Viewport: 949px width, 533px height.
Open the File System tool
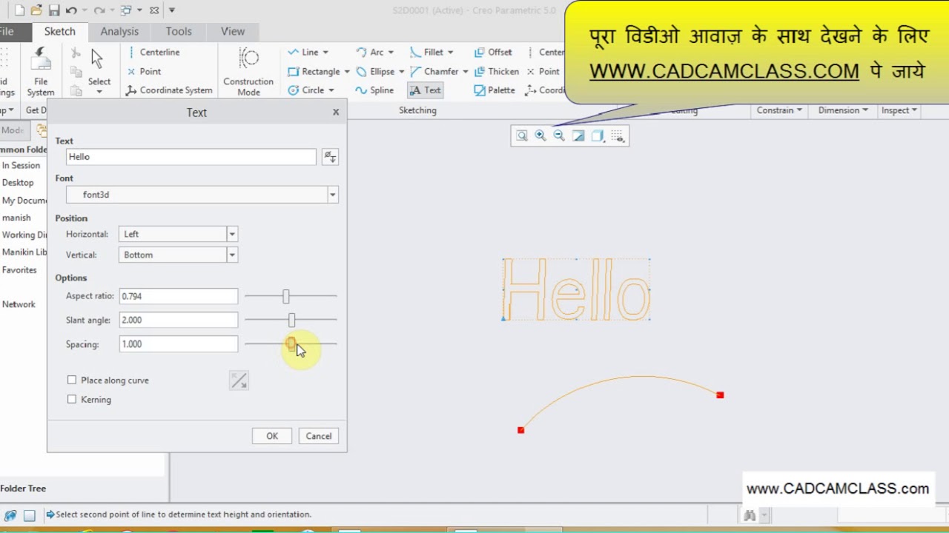pyautogui.click(x=41, y=72)
